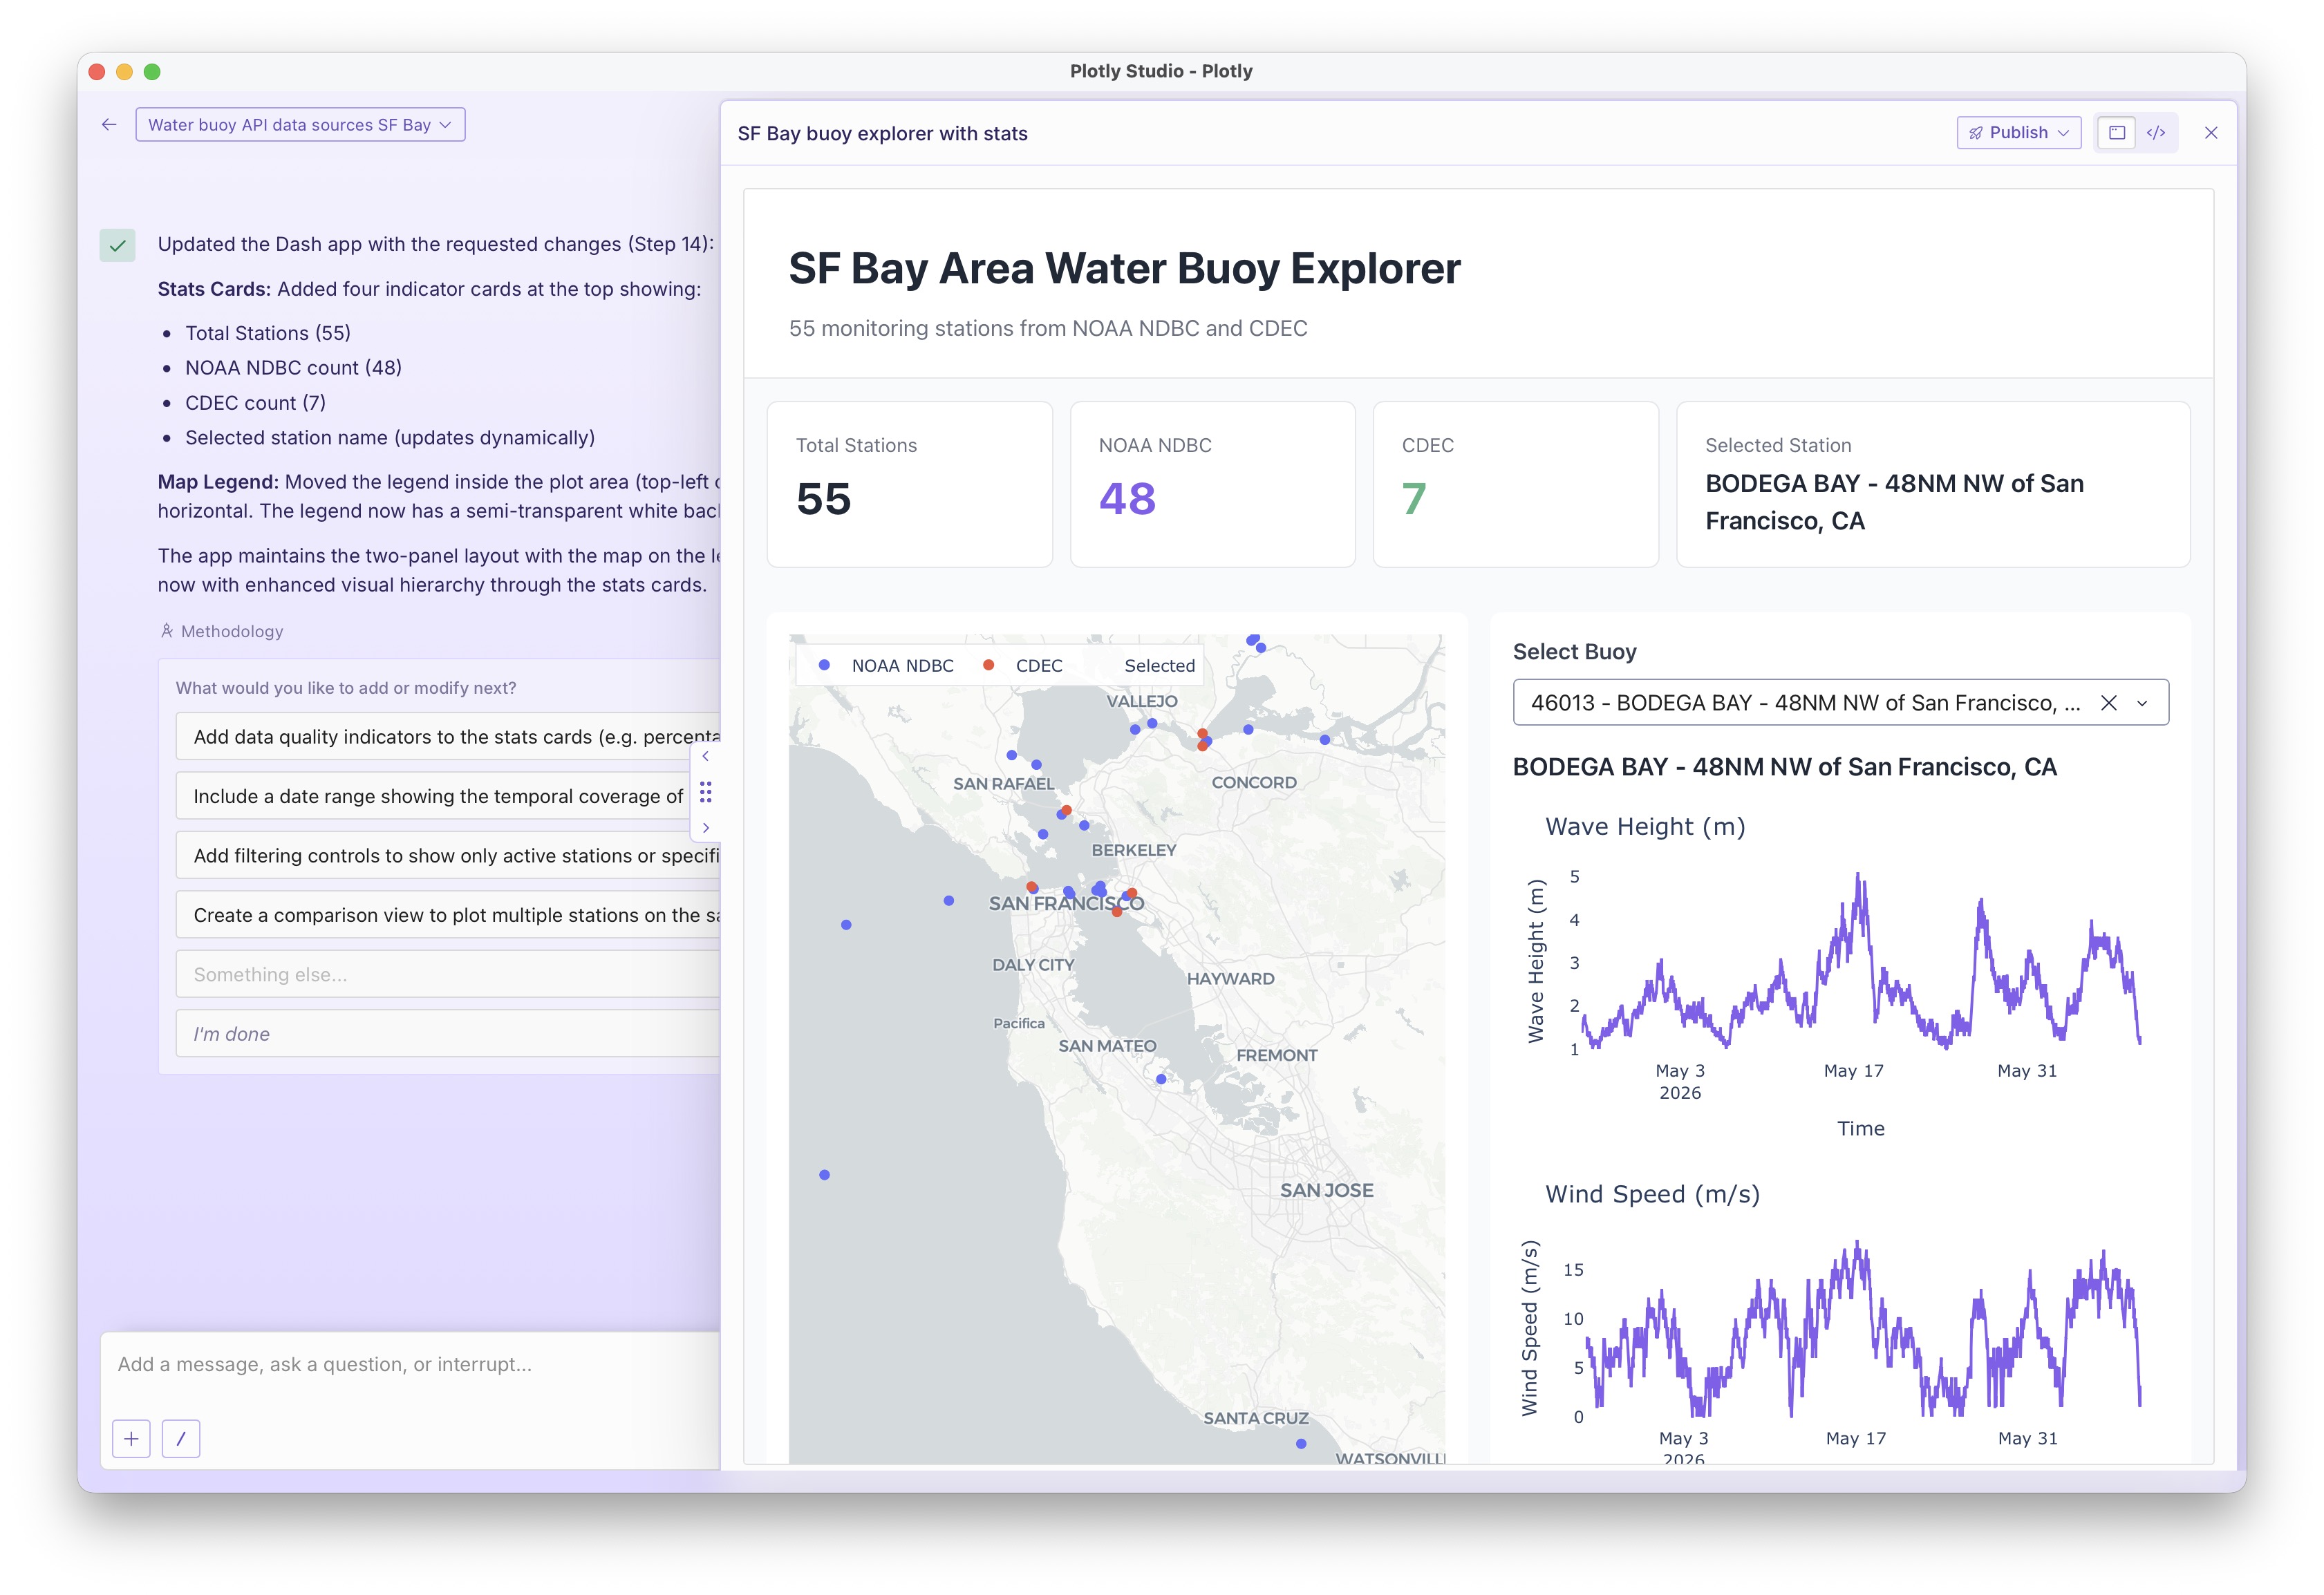2324x1595 pixels.
Task: Switch to the code view icon
Action: click(2156, 133)
